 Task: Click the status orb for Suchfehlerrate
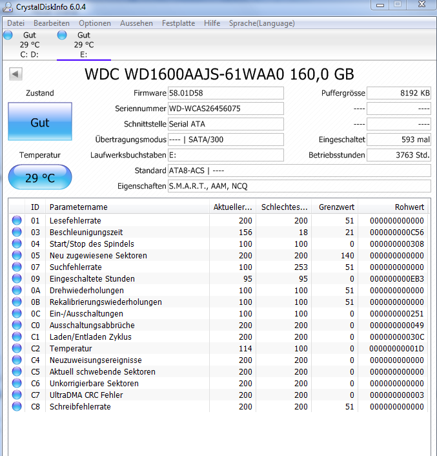pyautogui.click(x=17, y=267)
